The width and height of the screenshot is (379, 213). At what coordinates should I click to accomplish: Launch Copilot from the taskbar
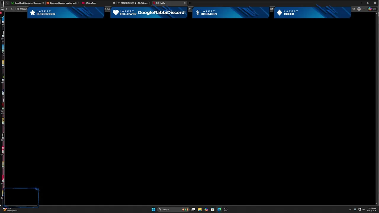206,209
